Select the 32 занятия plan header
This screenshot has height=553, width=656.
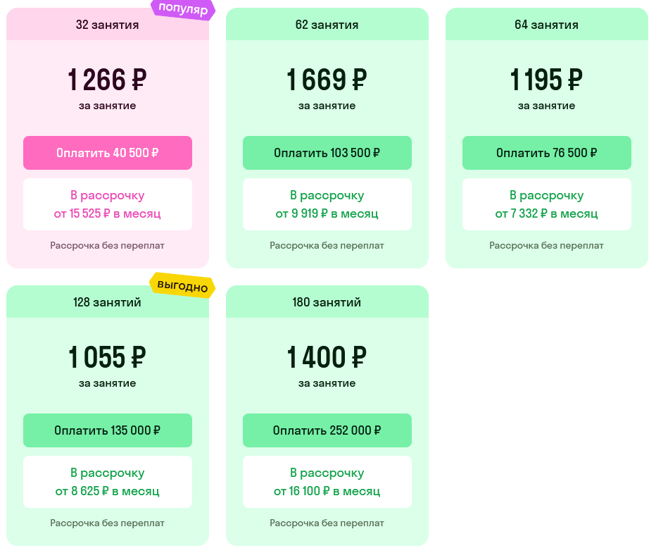(x=108, y=24)
